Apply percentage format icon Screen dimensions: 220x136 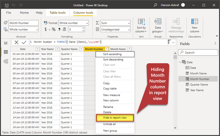click(54, 29)
